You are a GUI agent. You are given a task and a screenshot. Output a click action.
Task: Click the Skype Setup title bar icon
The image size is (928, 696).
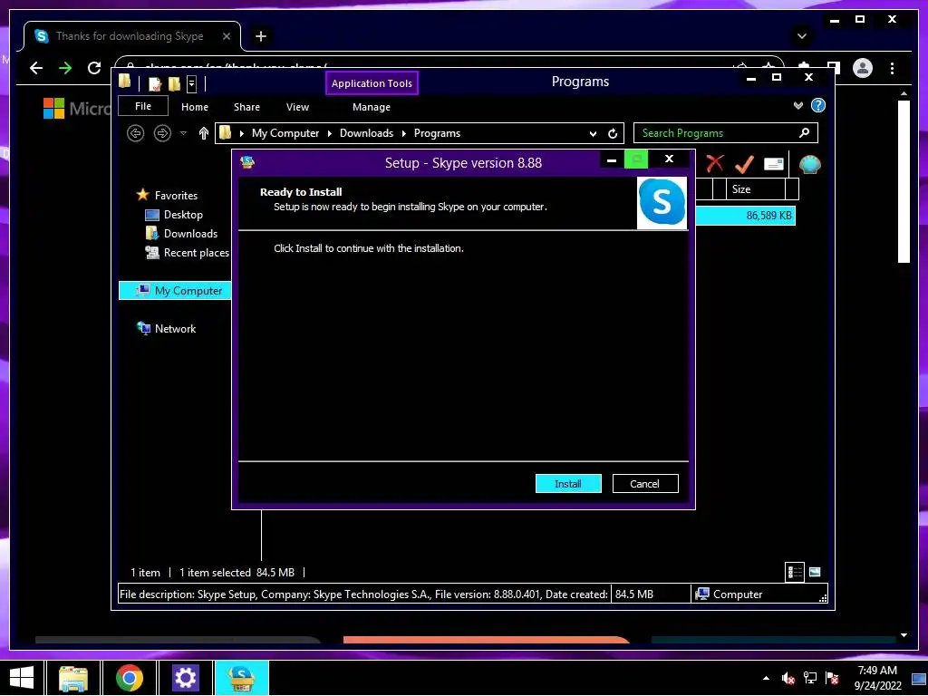pyautogui.click(x=247, y=161)
